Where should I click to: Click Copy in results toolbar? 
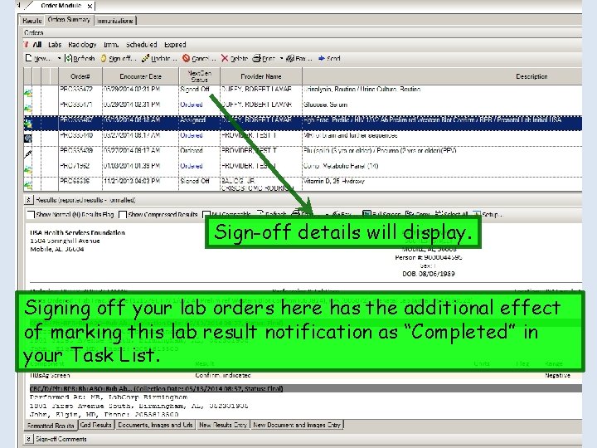[418, 214]
